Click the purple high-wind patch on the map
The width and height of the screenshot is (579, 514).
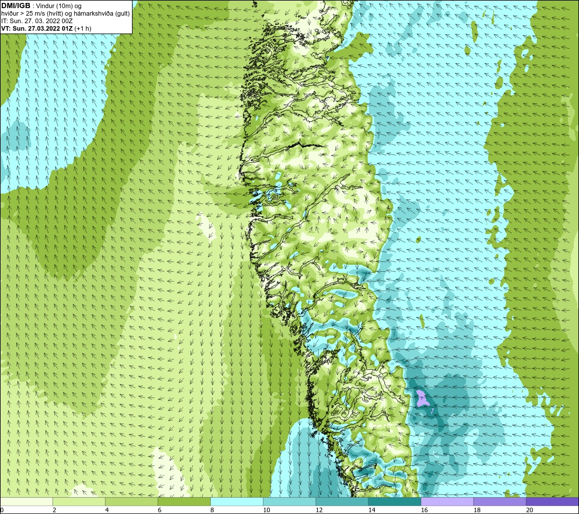tap(422, 398)
